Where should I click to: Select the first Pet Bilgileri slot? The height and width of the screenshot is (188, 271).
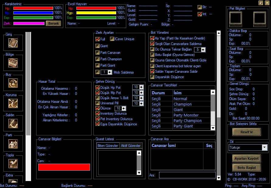(235, 19)
